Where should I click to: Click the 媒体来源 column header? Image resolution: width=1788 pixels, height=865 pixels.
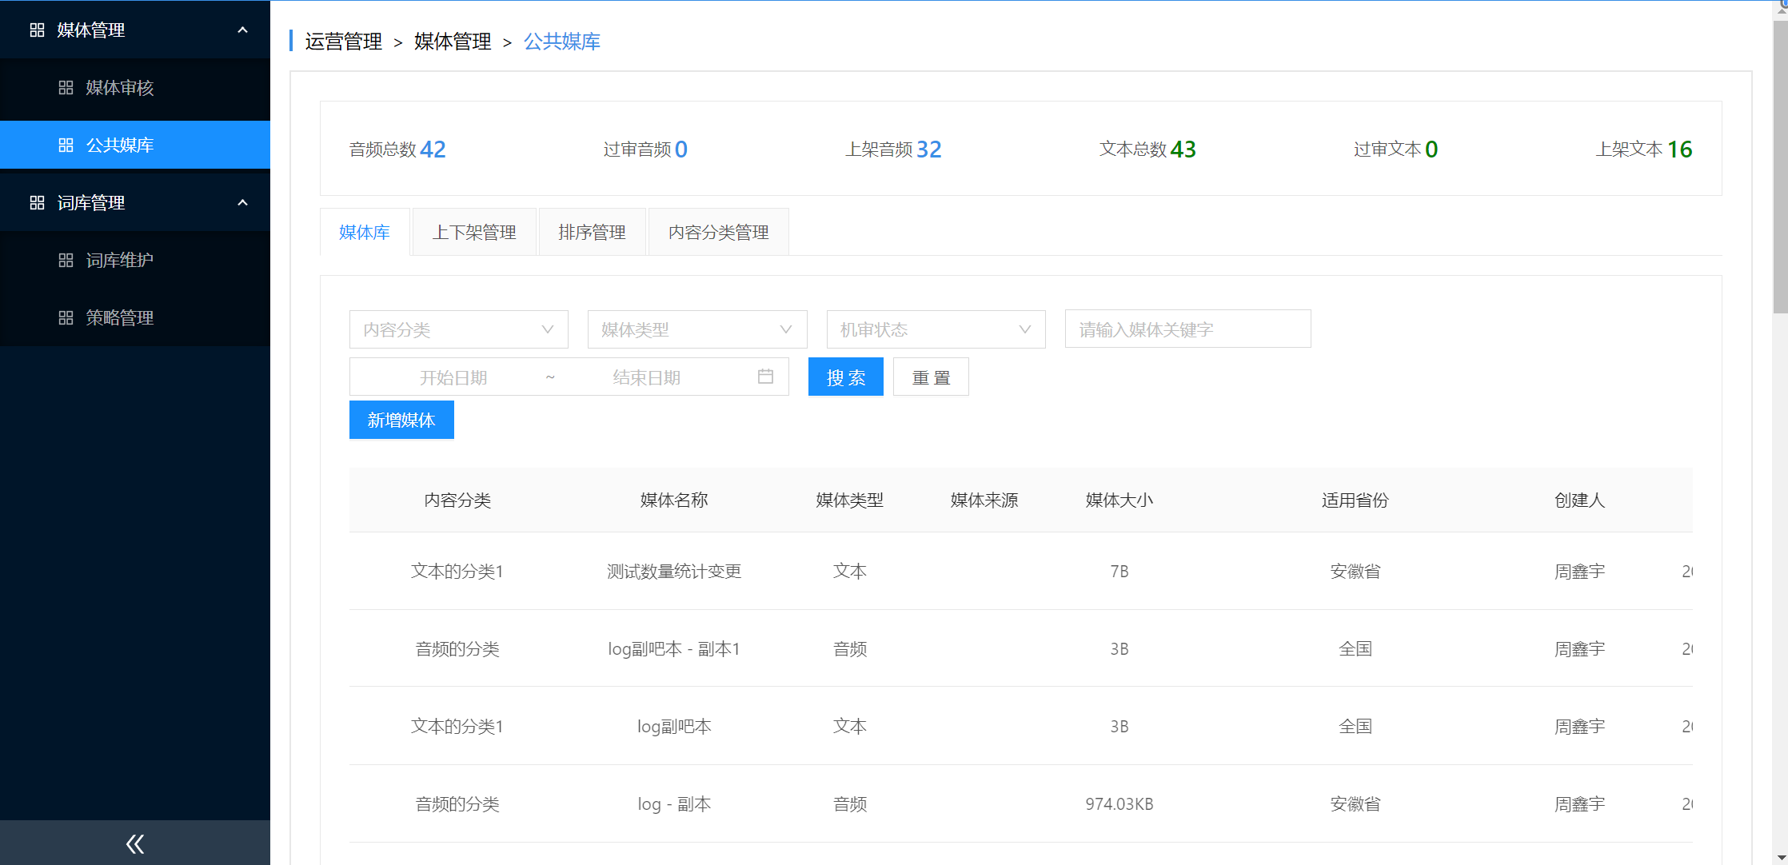coord(984,500)
